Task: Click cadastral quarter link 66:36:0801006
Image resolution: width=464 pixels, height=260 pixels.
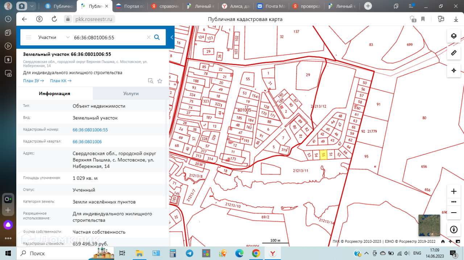Action: [87, 142]
